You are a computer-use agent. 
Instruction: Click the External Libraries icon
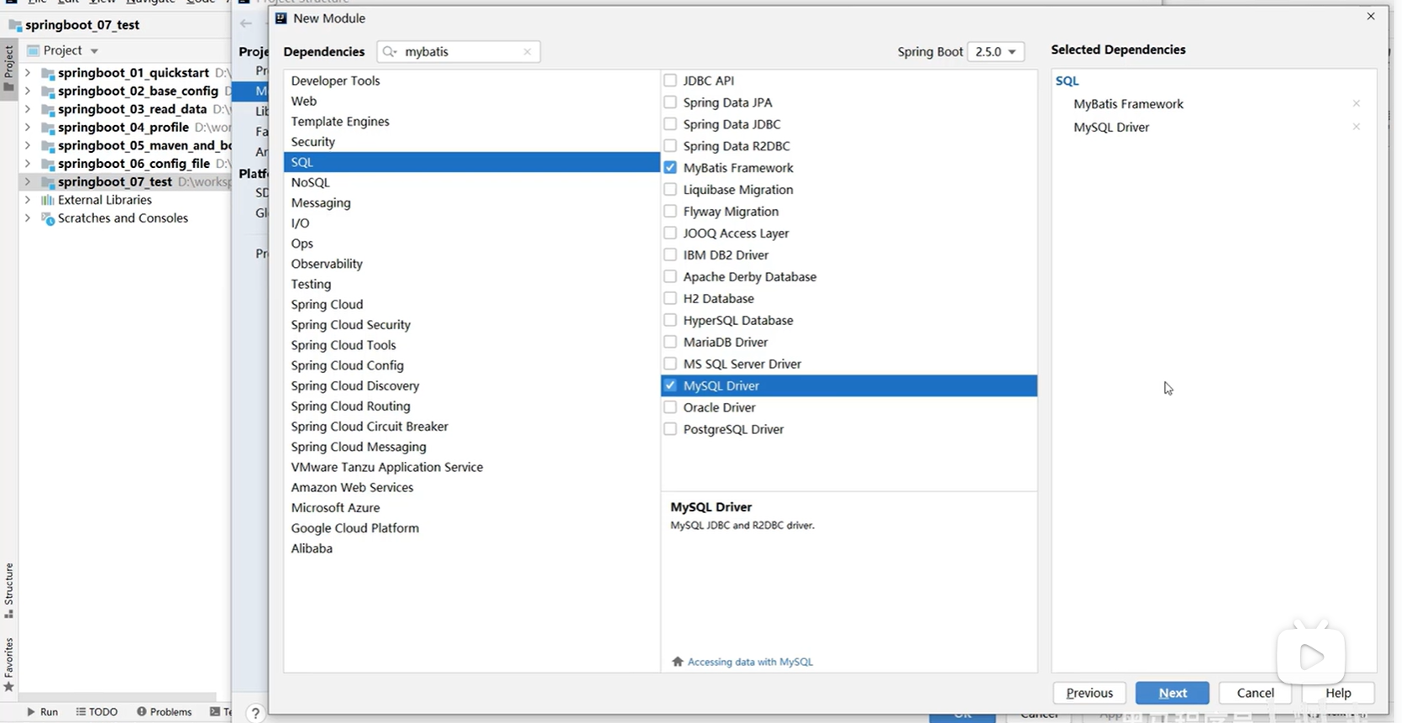(48, 200)
